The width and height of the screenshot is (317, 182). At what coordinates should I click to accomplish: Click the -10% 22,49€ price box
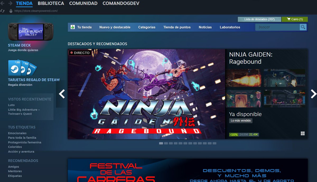(244, 134)
